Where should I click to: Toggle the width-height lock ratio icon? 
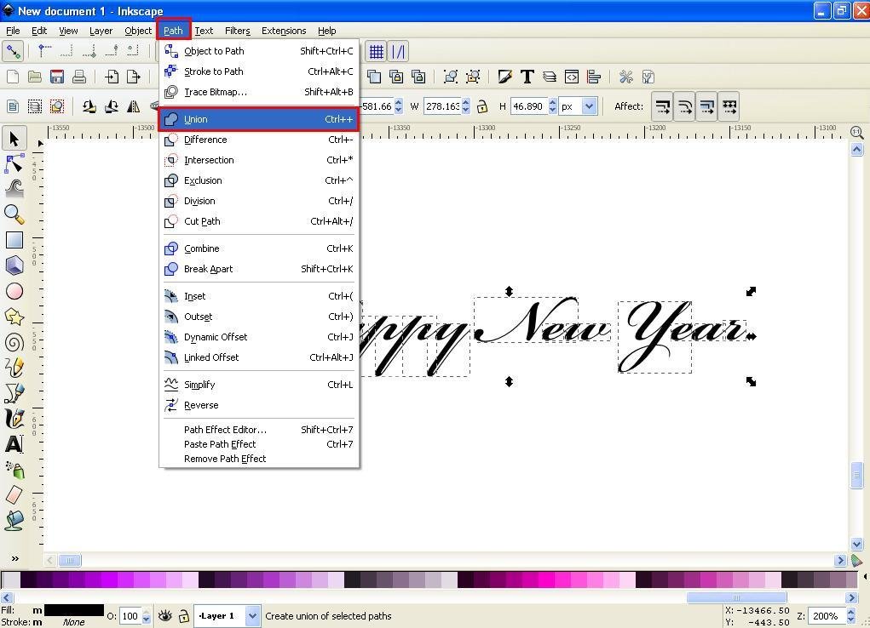click(482, 106)
